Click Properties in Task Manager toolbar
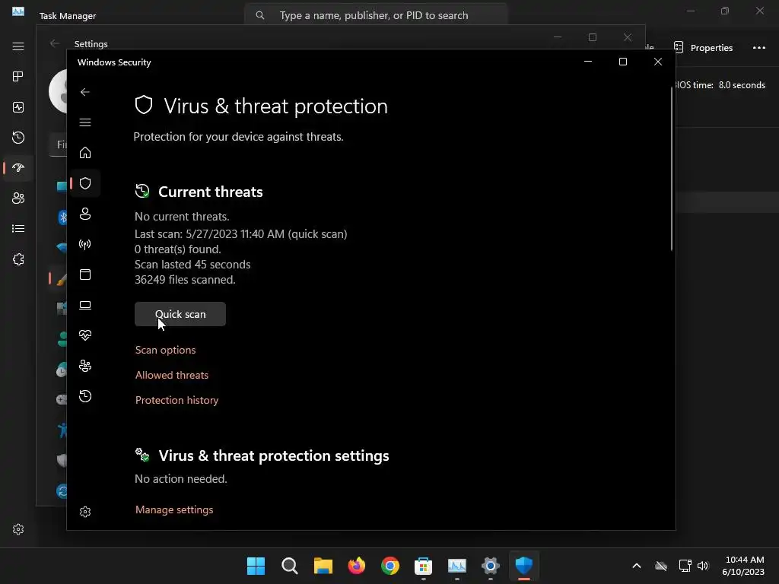Screen dimensions: 779x584 pos(704,48)
